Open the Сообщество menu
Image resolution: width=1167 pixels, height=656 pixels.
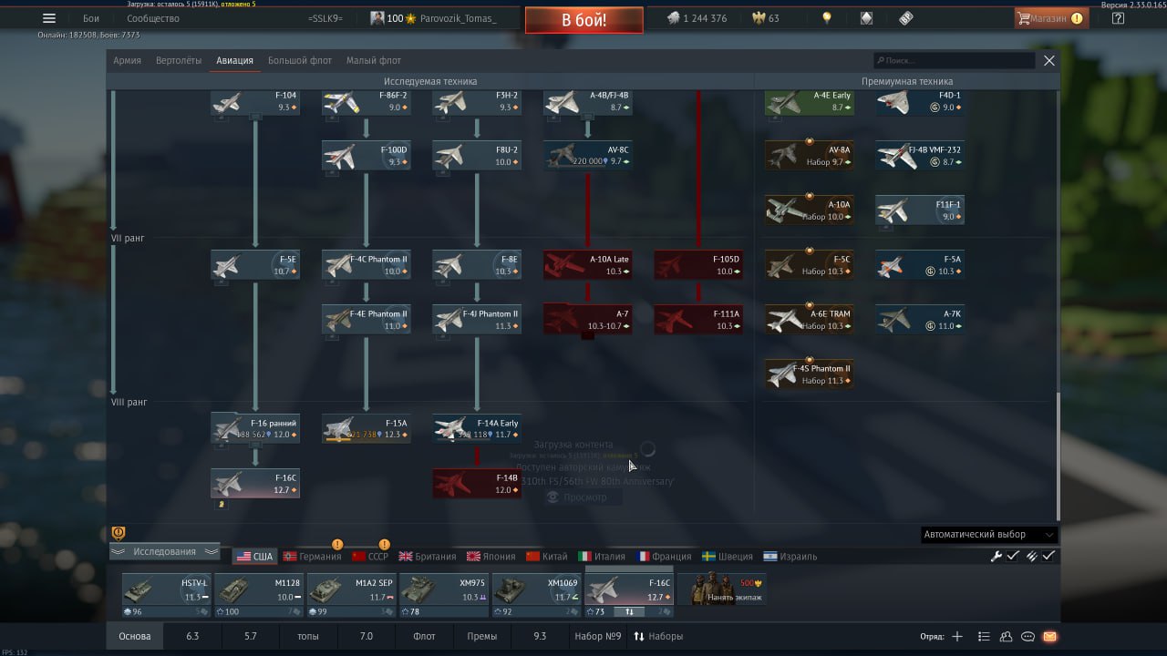point(152,18)
